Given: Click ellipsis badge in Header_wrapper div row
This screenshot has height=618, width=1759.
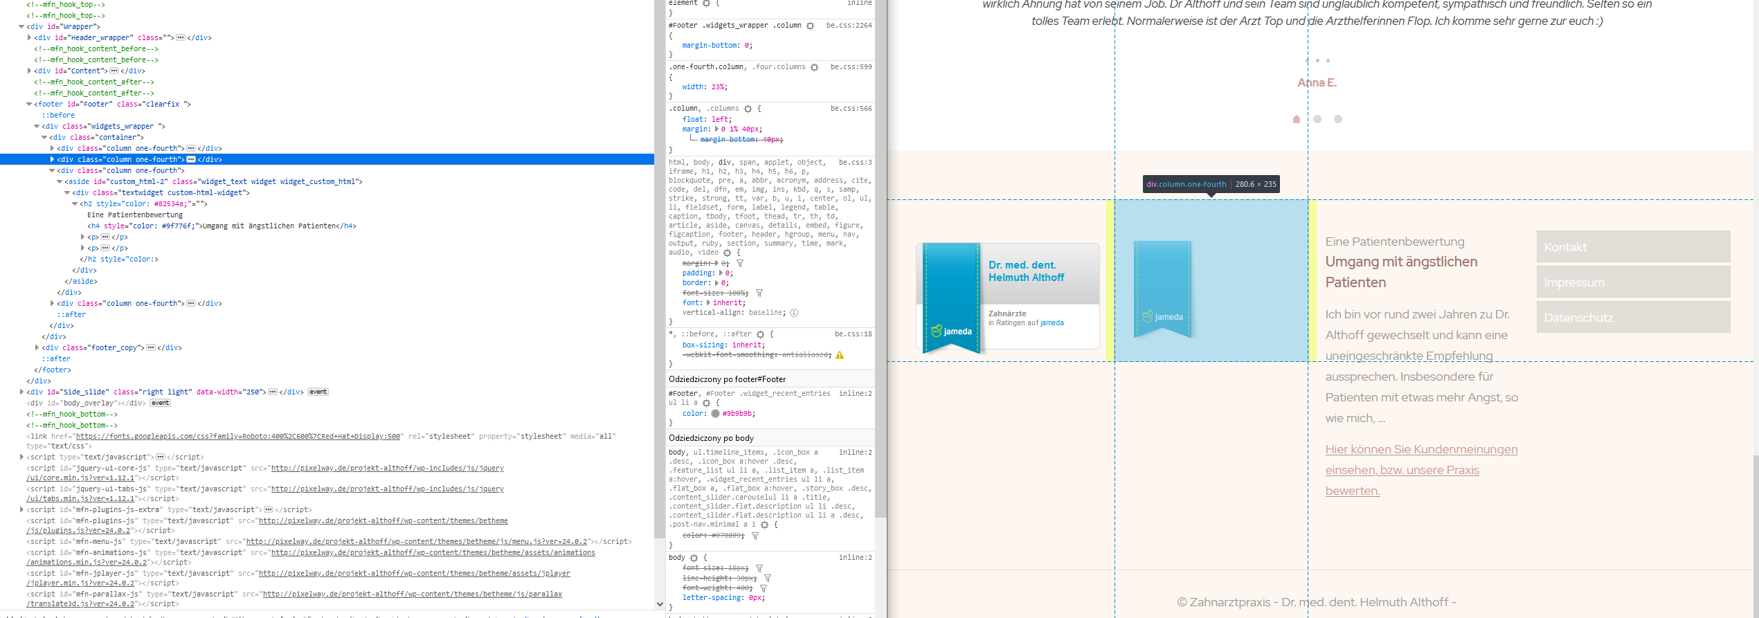Looking at the screenshot, I should (x=181, y=38).
